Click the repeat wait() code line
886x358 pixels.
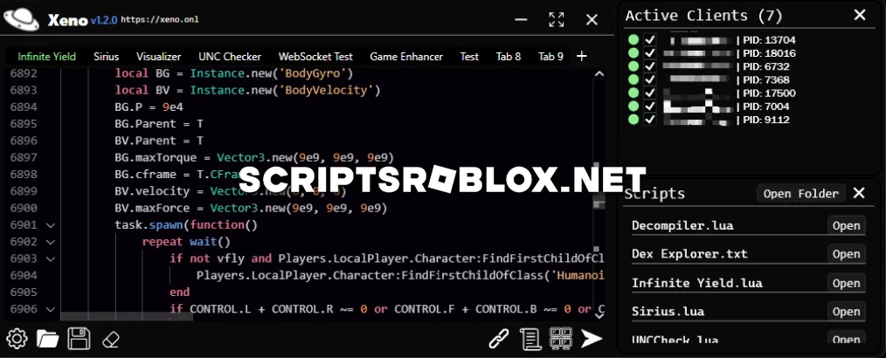[x=186, y=242]
